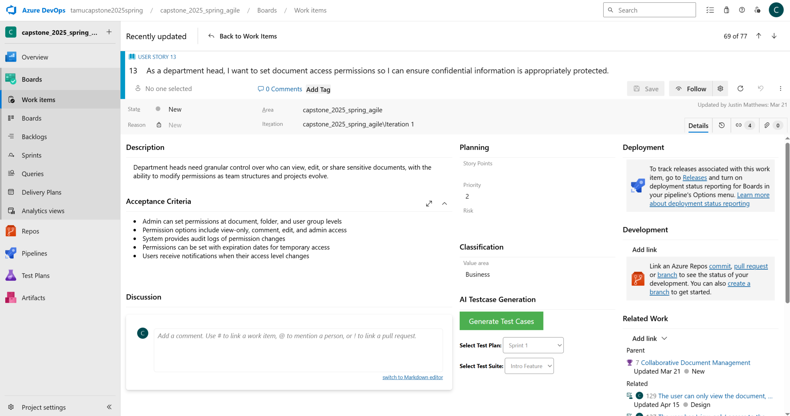Screen dimensions: 790x416
Task: Open the Select Test Plan dropdown
Action: (533, 345)
